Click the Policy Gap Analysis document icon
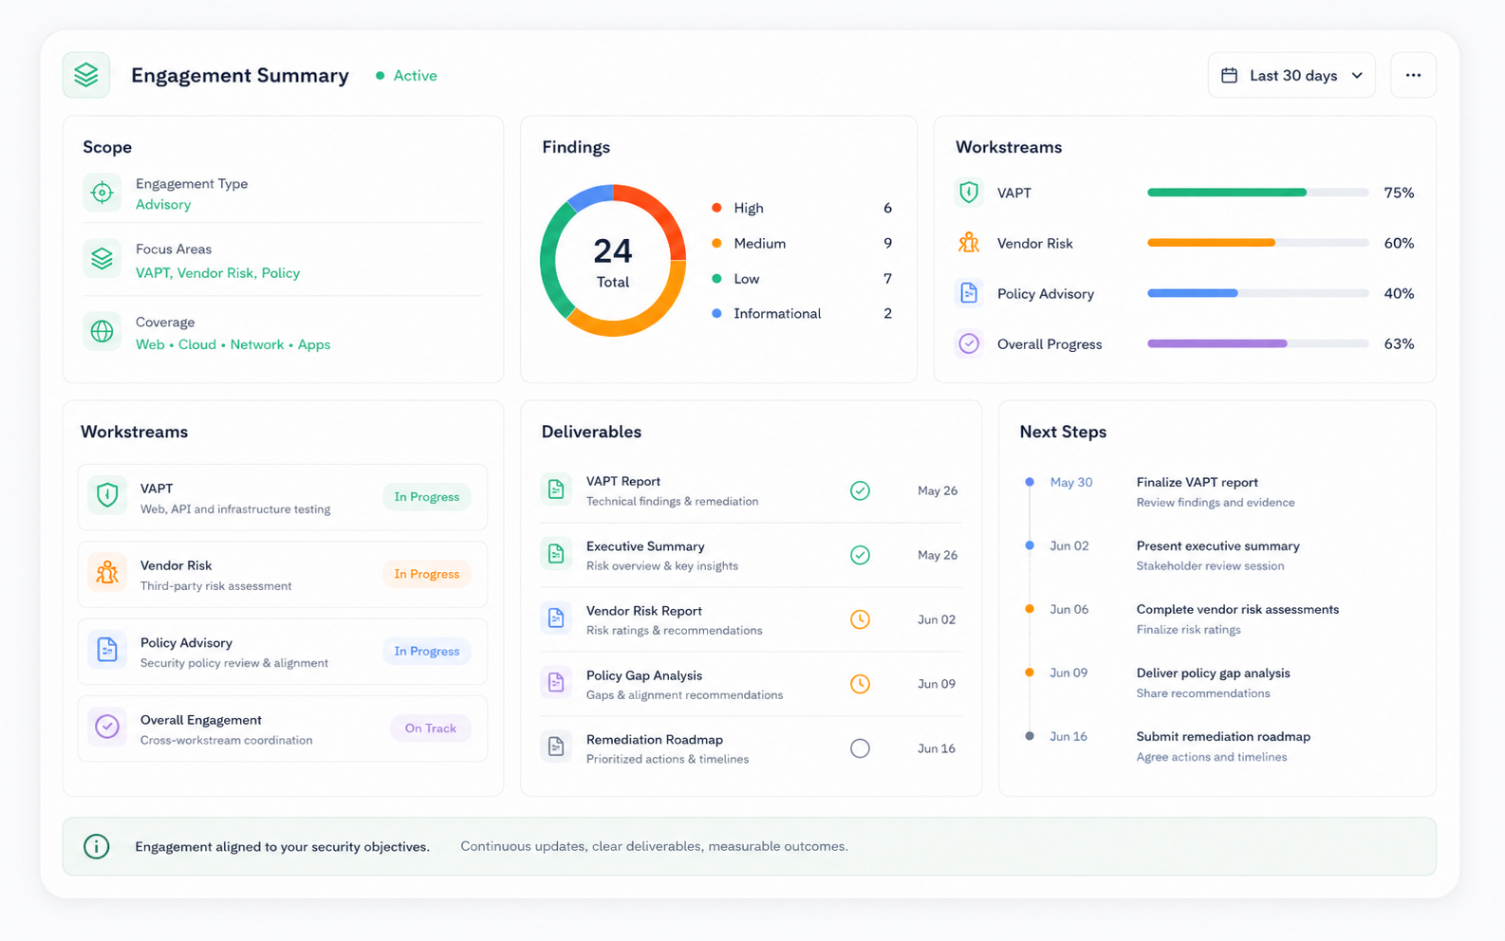Screen dimensions: 1505x941 coord(556,683)
